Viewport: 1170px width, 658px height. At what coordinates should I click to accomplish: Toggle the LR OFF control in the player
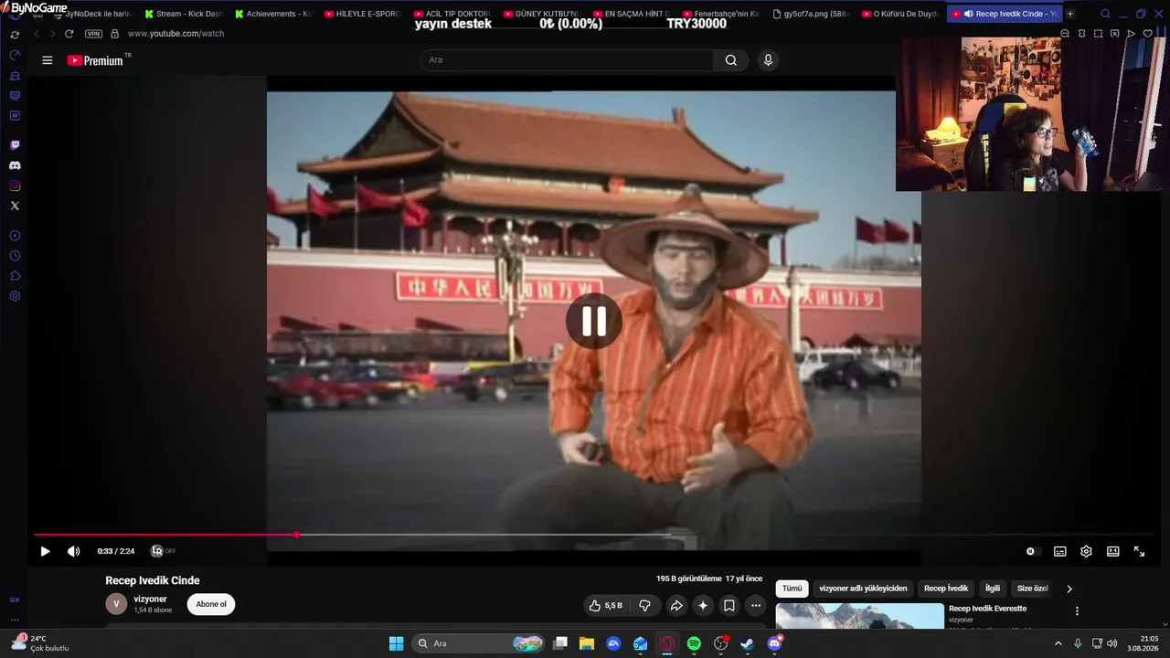163,551
